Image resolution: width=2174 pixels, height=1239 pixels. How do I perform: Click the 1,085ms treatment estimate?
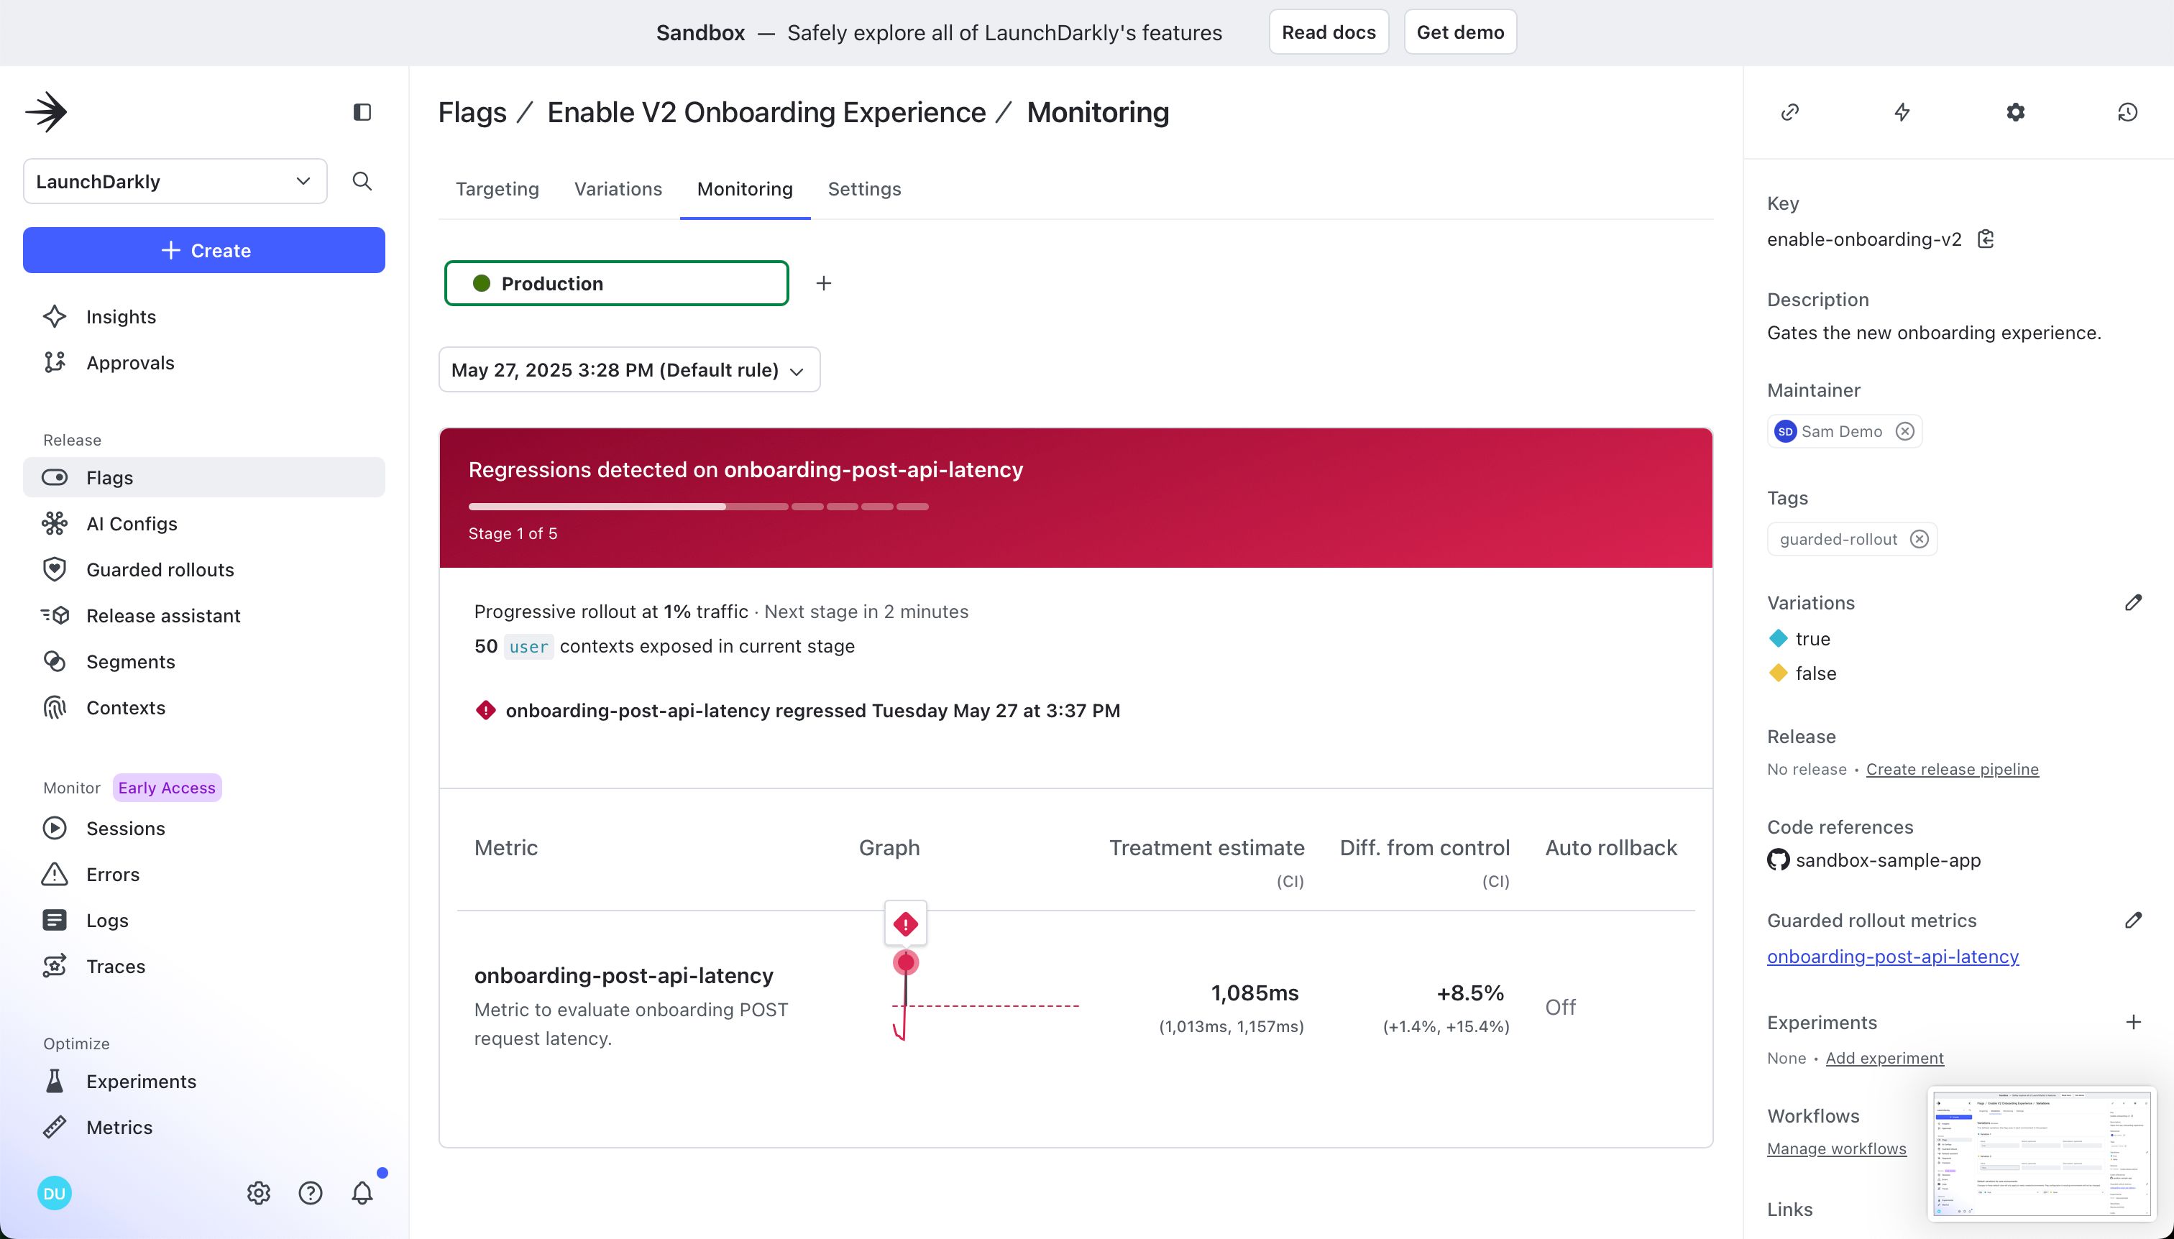coord(1255,993)
